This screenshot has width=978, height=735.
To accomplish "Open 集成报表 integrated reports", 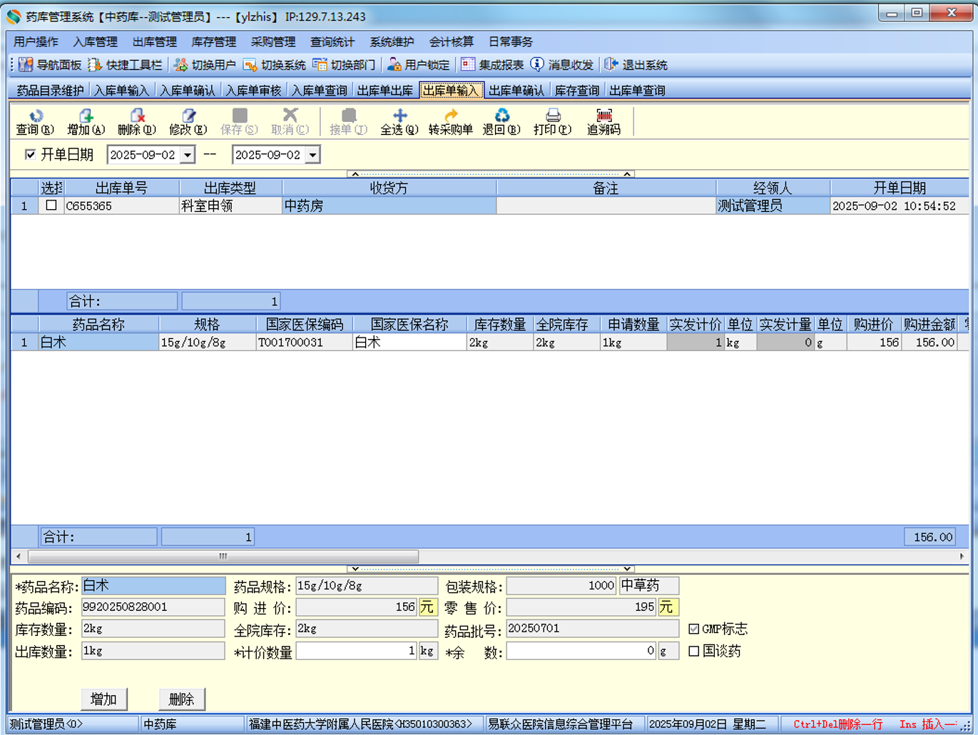I will click(x=492, y=65).
